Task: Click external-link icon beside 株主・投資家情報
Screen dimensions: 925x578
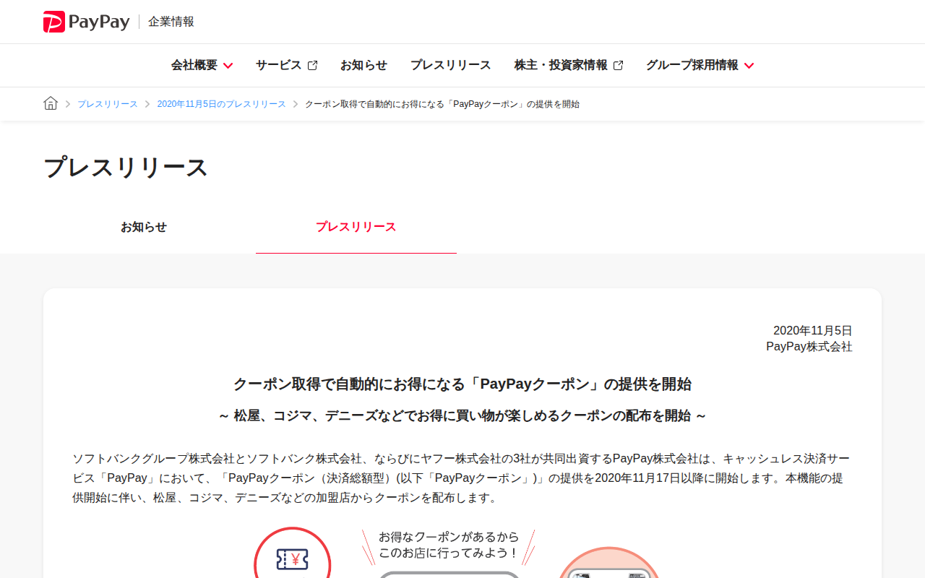Action: click(x=618, y=66)
